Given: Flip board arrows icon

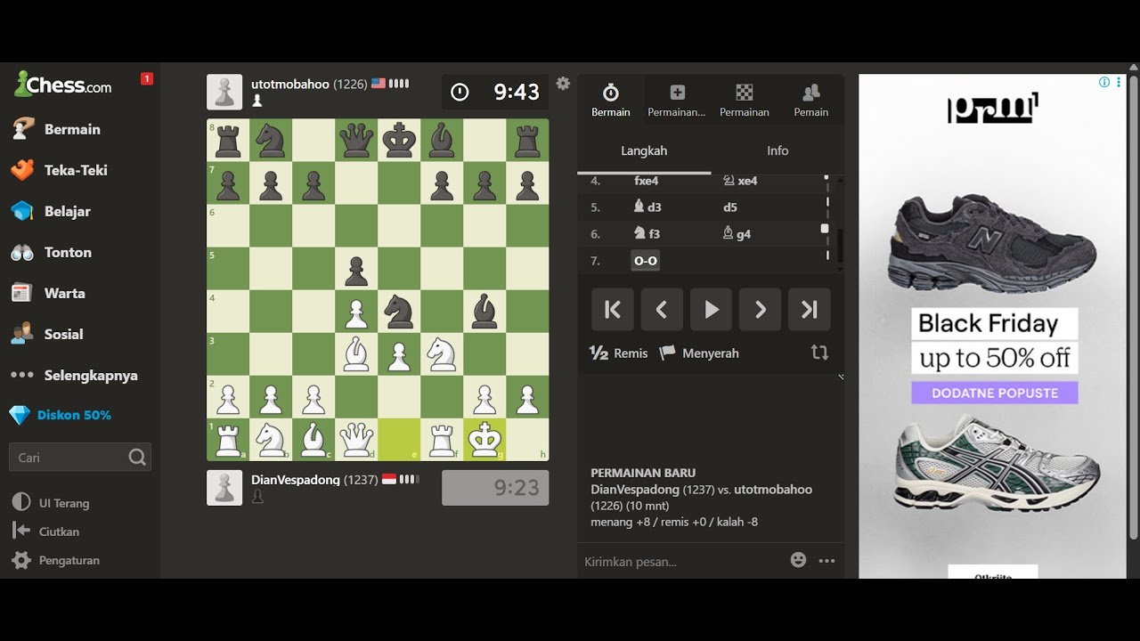Looking at the screenshot, I should coord(819,353).
